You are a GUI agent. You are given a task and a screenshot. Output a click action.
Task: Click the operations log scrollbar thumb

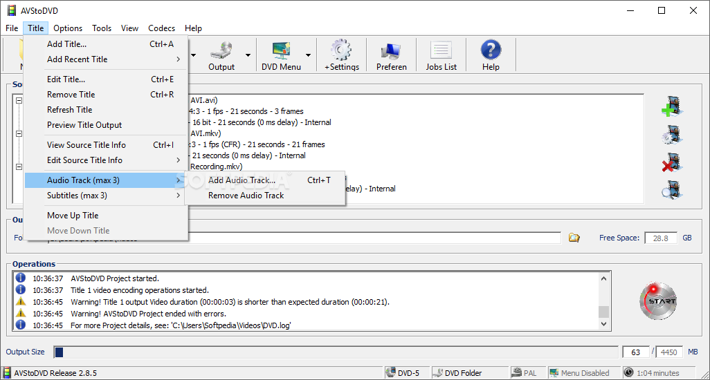pyautogui.click(x=603, y=312)
